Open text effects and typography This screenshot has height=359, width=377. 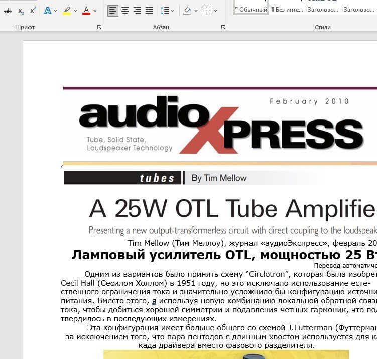pos(48,11)
